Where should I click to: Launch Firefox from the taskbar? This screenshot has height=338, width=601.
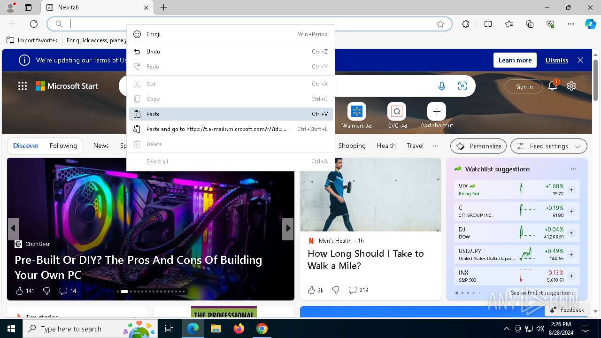239,329
